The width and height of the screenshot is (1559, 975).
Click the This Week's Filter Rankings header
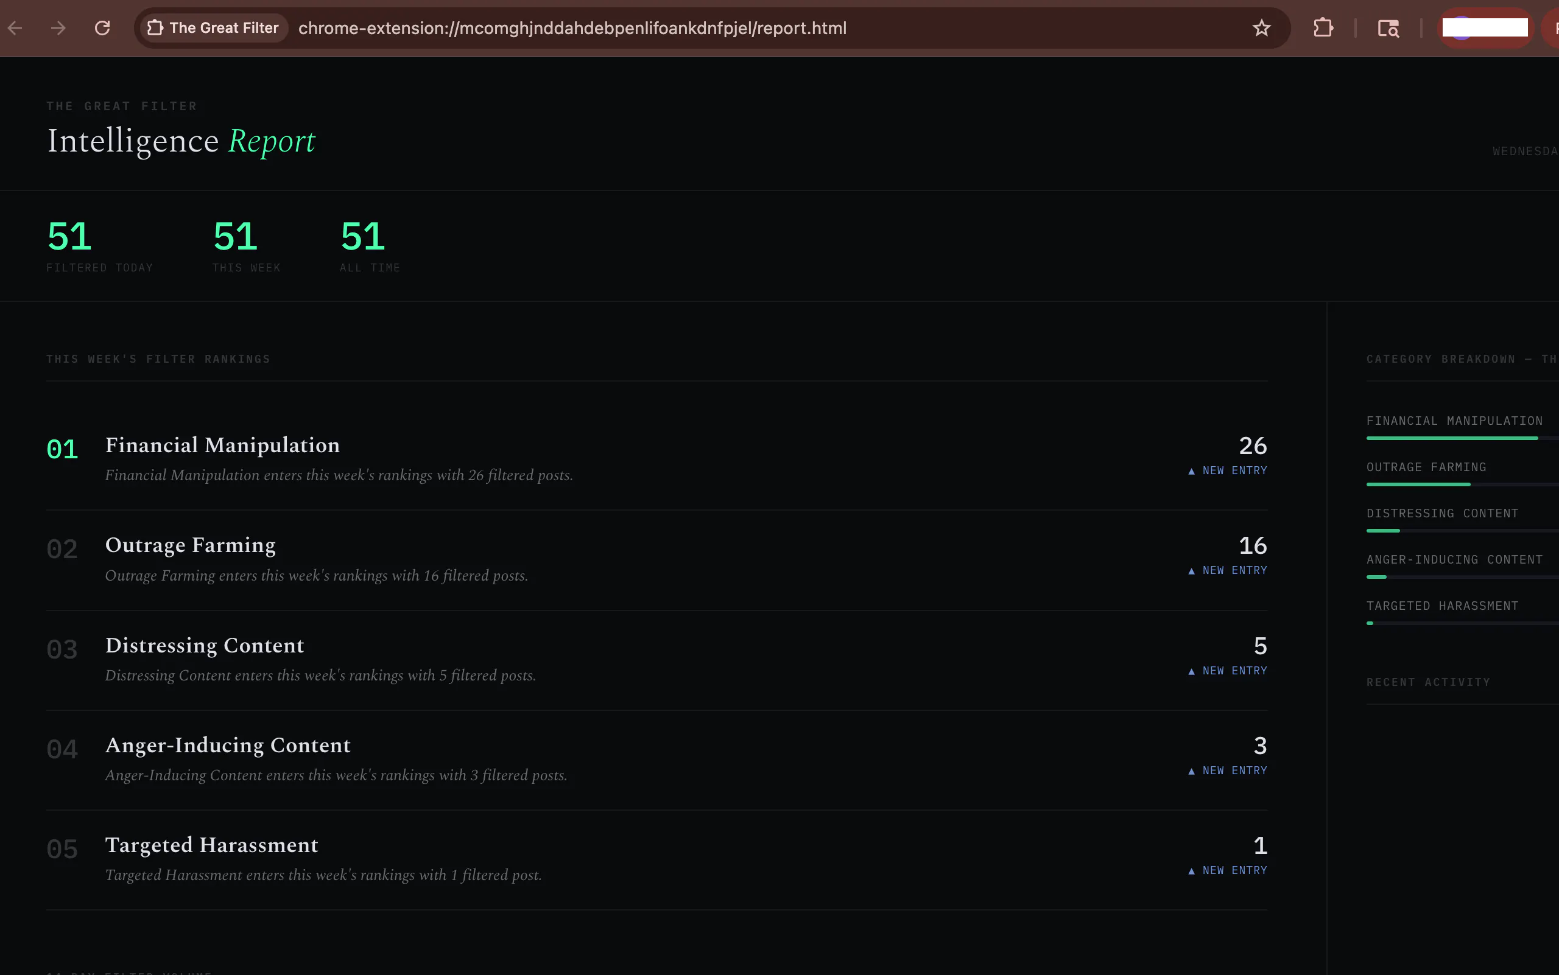pyautogui.click(x=158, y=359)
